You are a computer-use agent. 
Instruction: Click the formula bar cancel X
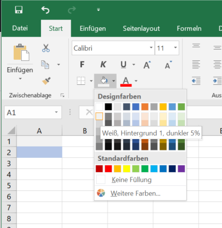tap(89, 112)
